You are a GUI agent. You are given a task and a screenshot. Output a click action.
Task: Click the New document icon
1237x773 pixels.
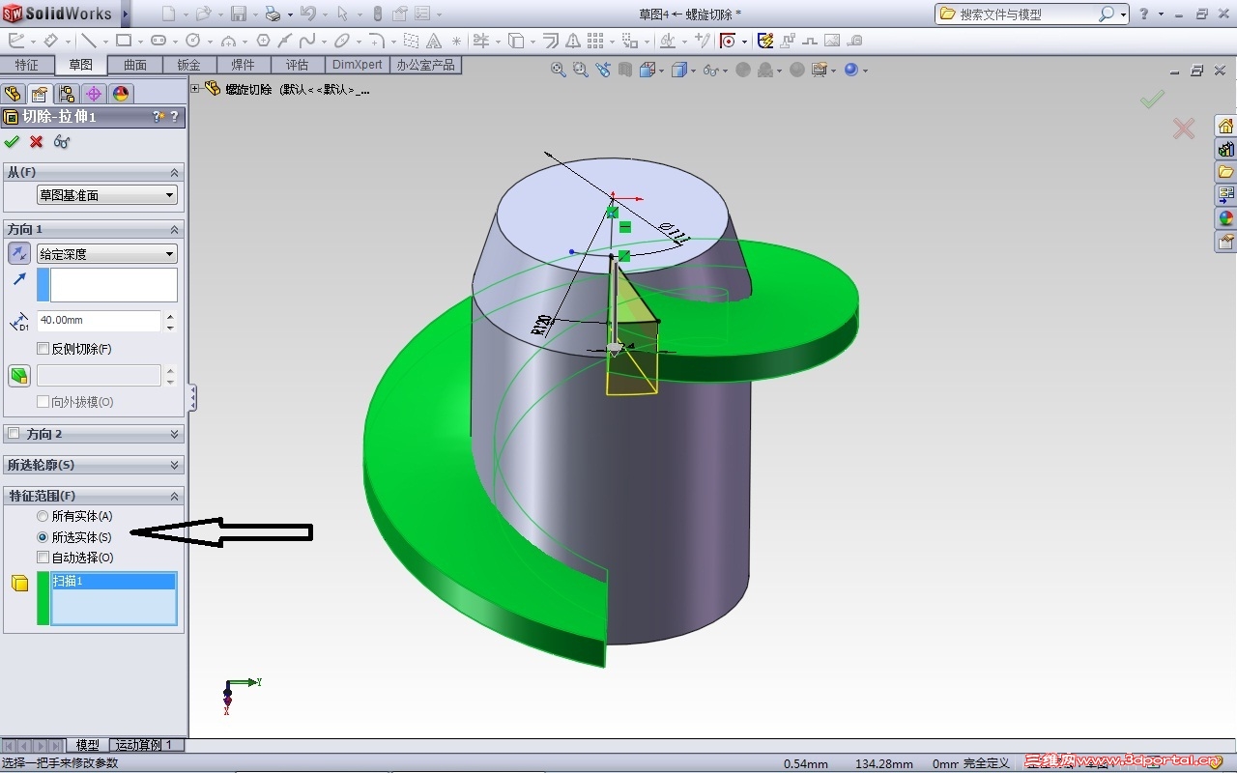169,14
